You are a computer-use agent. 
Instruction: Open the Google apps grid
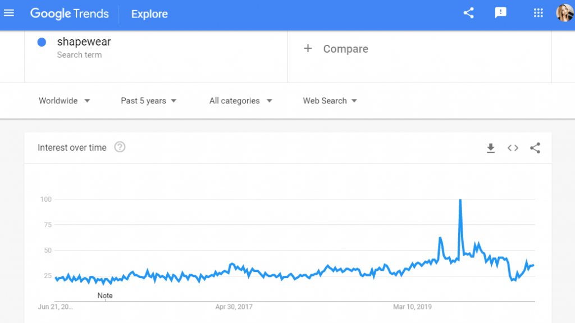(538, 13)
